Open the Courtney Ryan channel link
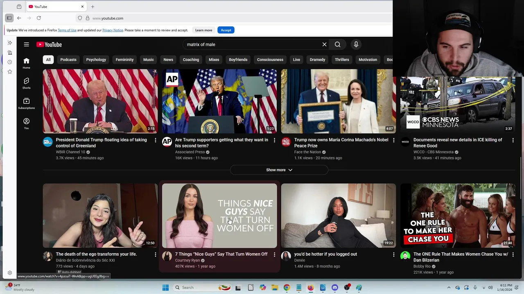 coord(187,261)
